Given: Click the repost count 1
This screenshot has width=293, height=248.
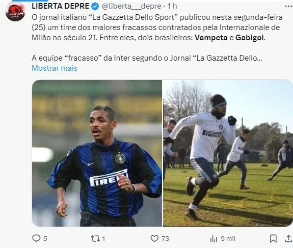Looking at the screenshot, I should coord(103,239).
